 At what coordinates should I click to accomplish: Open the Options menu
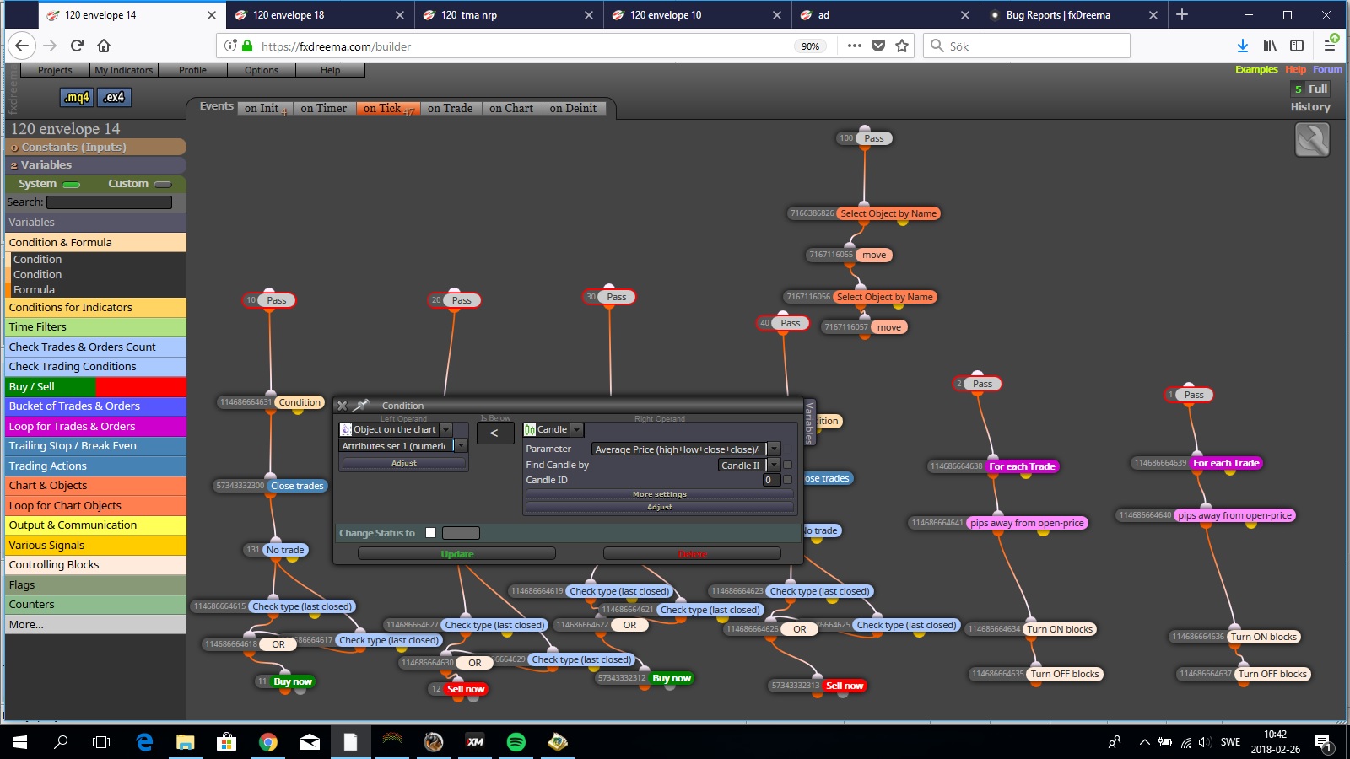coord(262,70)
